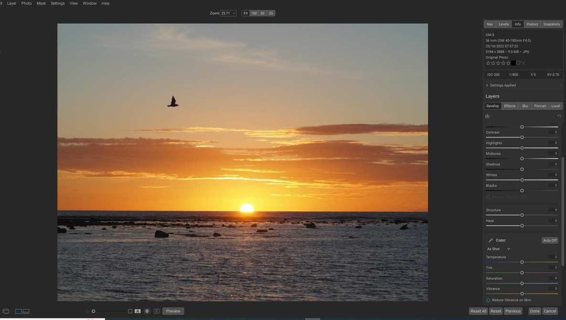This screenshot has height=320, width=566.
Task: Click the X reject icon beside rating stars
Action: coord(523,63)
